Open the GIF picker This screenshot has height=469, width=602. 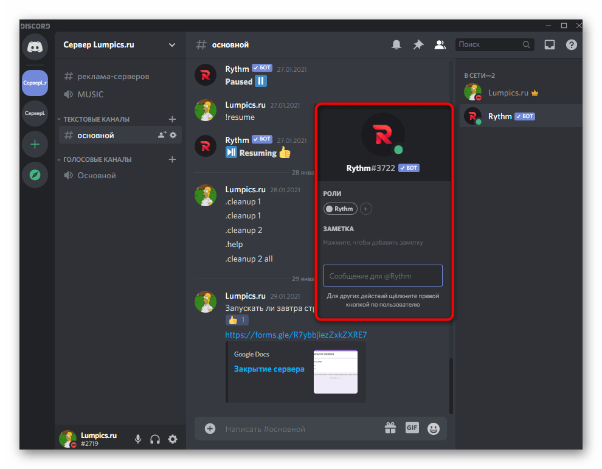pos(412,428)
